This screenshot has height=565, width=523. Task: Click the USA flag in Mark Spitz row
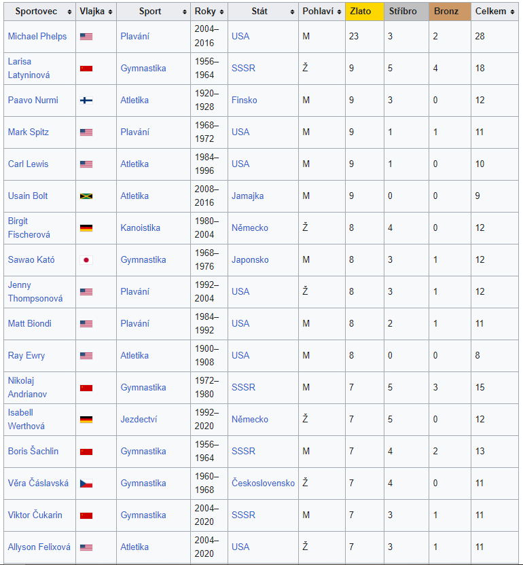tap(86, 132)
